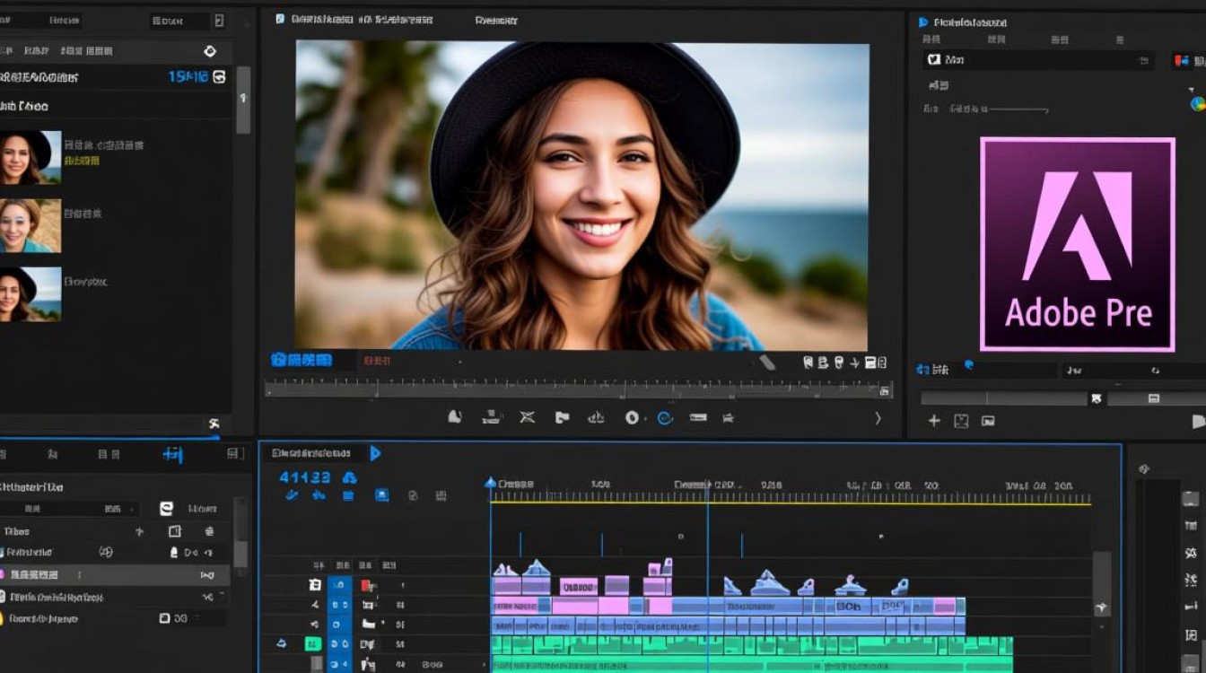Click the plus icon at the right panel's bottom
The width and height of the screenshot is (1206, 673).
[x=934, y=421]
